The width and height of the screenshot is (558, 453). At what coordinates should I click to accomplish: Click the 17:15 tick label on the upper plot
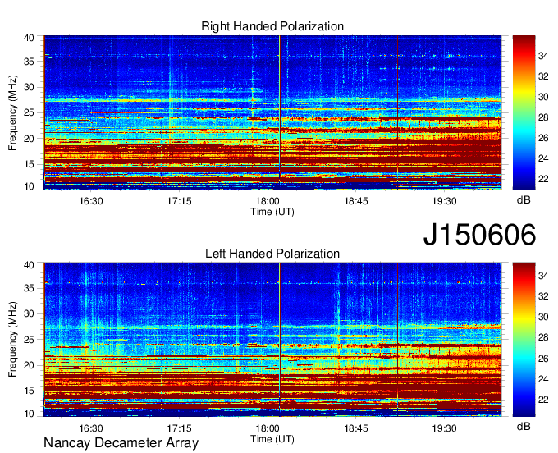179,201
